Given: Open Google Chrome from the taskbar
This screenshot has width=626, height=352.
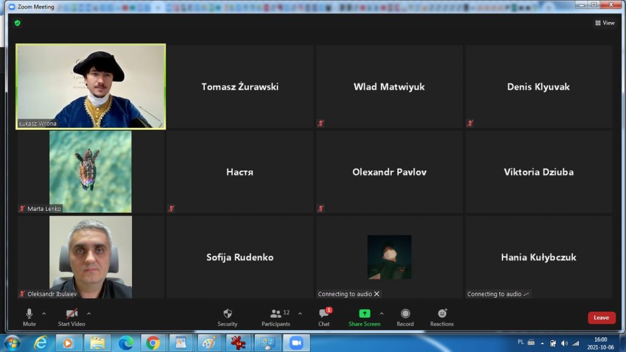Looking at the screenshot, I should [x=153, y=343].
